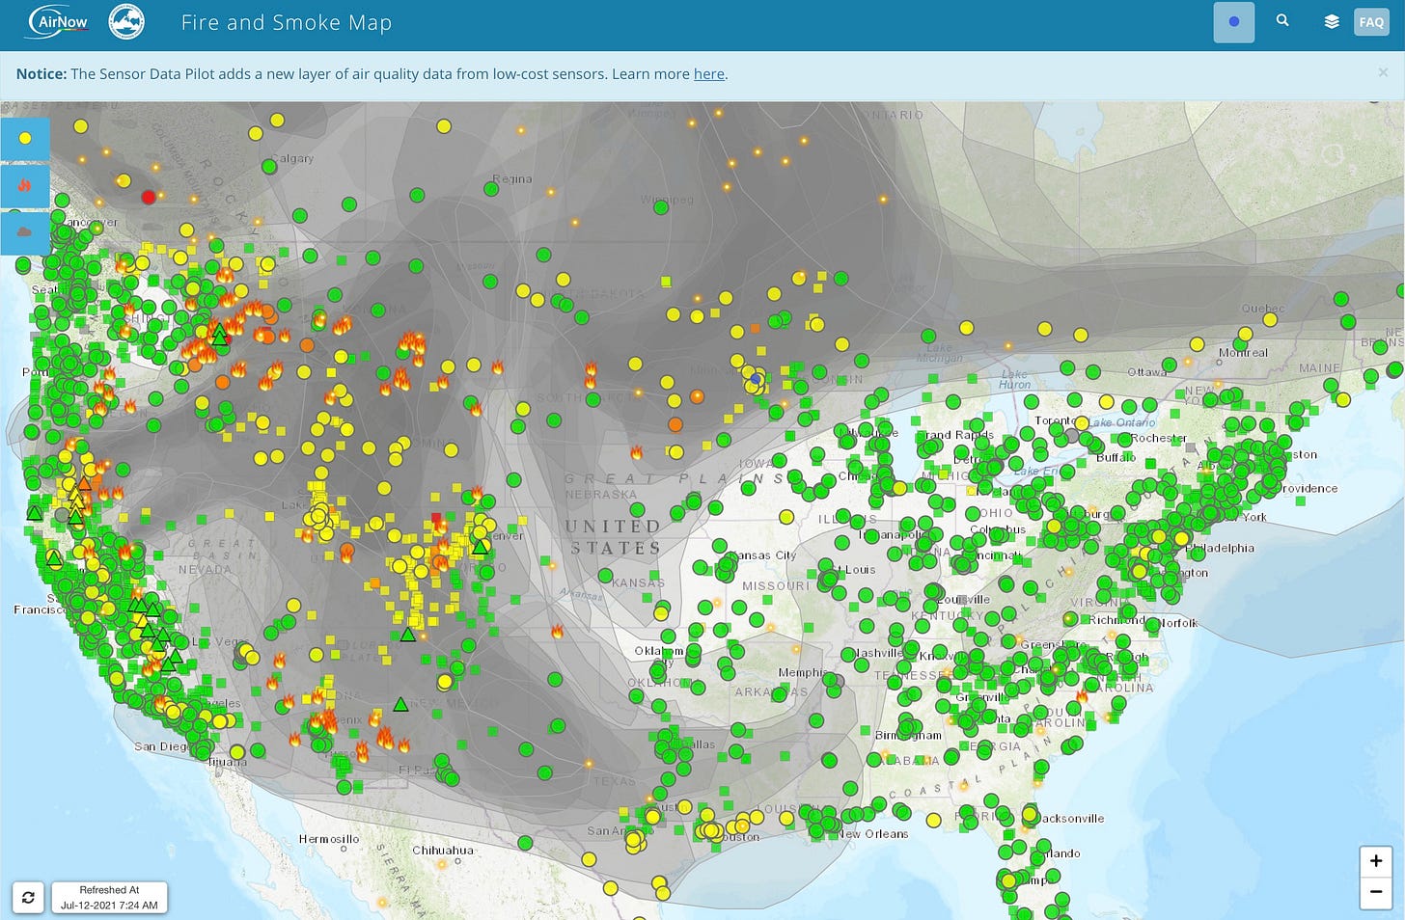The height and width of the screenshot is (920, 1405).
Task: Click the Memphis city label
Action: tap(802, 672)
